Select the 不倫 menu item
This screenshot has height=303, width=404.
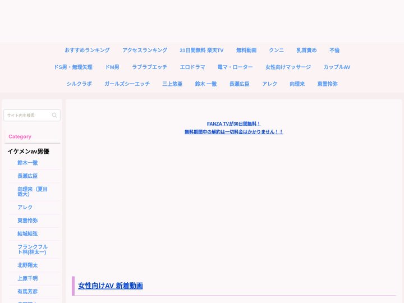click(334, 50)
